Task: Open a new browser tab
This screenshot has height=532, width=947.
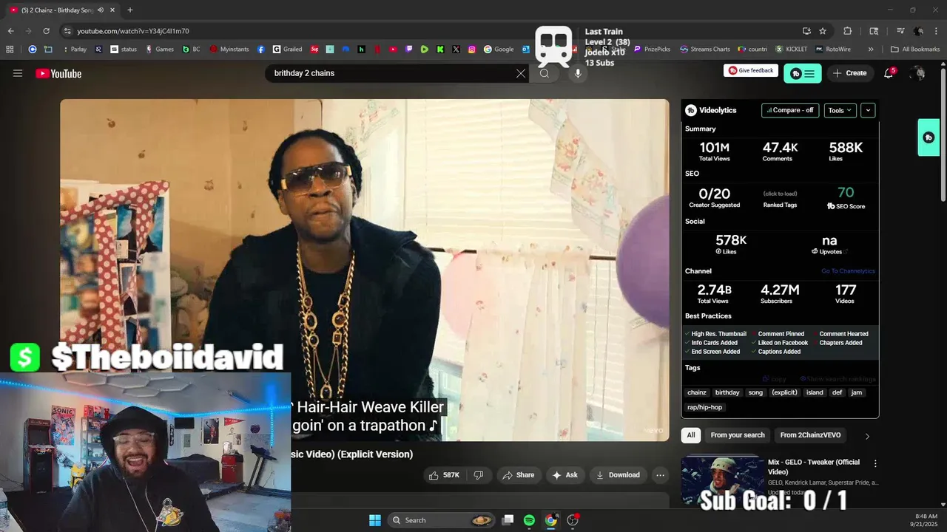Action: (x=130, y=10)
